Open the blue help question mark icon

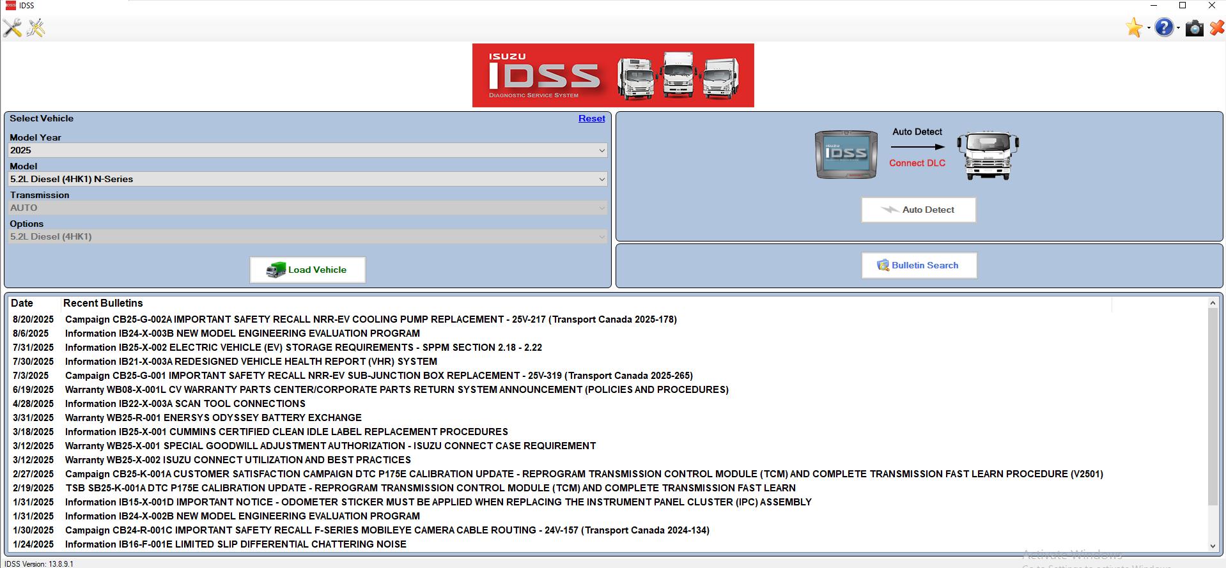(1165, 27)
